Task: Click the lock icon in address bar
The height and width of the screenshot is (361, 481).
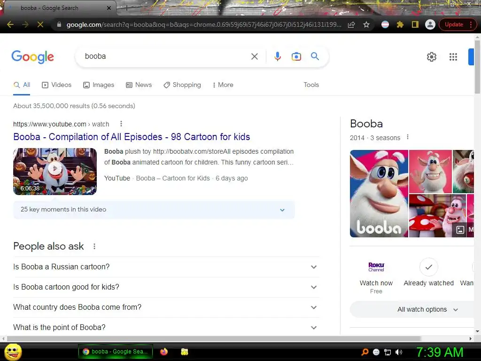Action: click(59, 24)
